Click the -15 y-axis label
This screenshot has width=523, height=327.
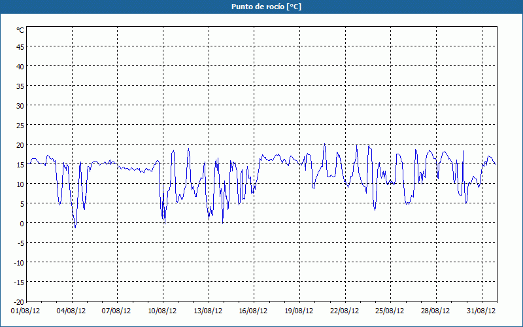click(x=19, y=283)
